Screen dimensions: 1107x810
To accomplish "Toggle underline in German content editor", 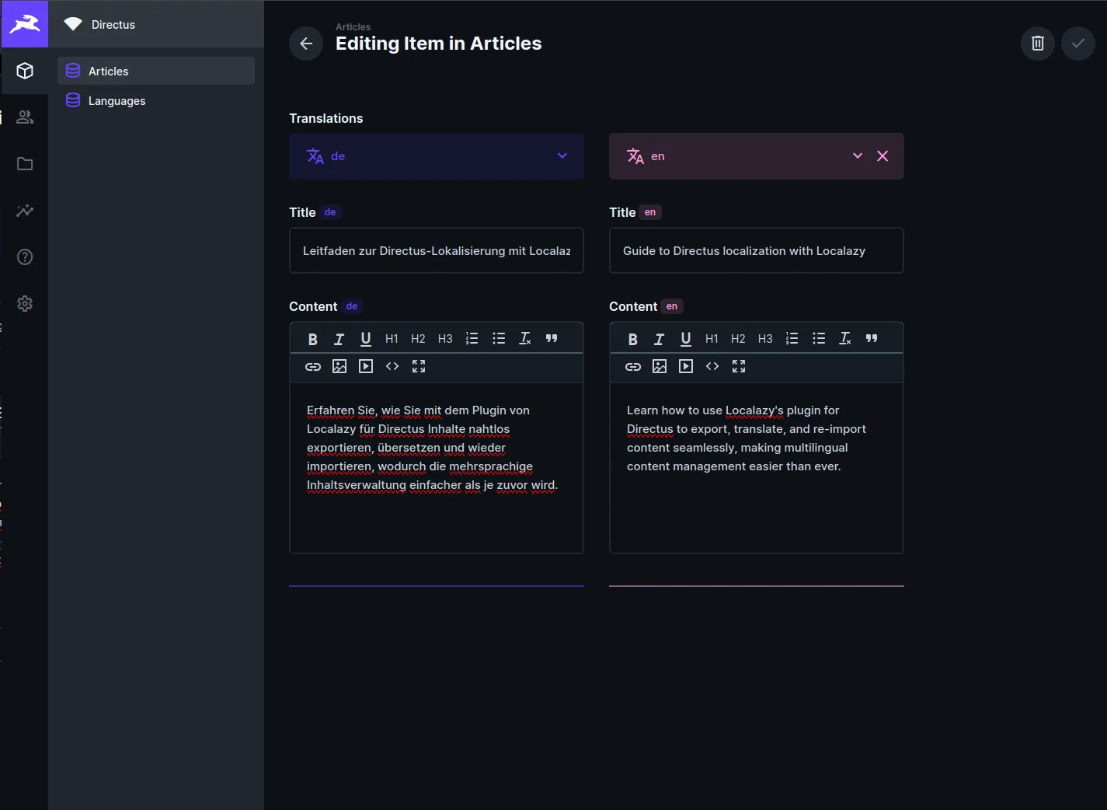I will tap(366, 339).
